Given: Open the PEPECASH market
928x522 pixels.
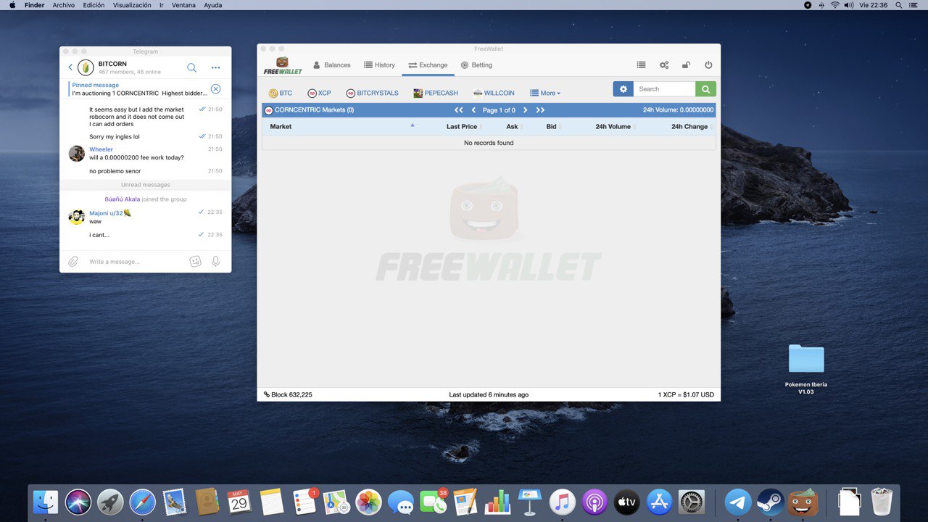Looking at the screenshot, I should coord(436,93).
